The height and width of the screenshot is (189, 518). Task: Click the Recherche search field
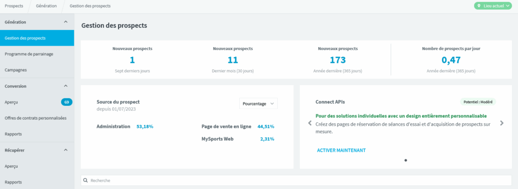click(x=296, y=180)
